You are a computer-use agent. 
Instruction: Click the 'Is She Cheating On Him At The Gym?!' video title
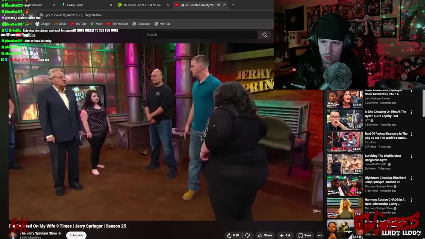(385, 114)
